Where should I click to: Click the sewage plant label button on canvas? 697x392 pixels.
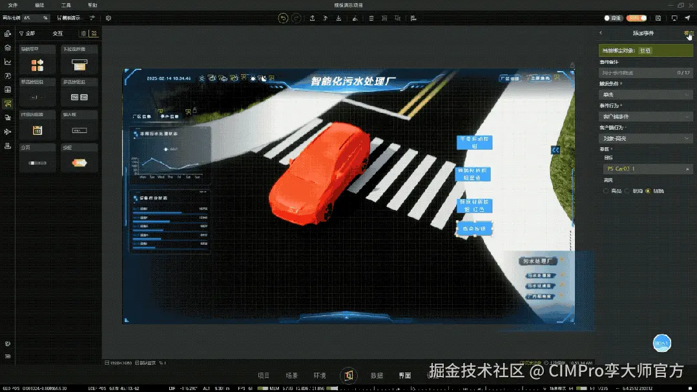tap(538, 261)
